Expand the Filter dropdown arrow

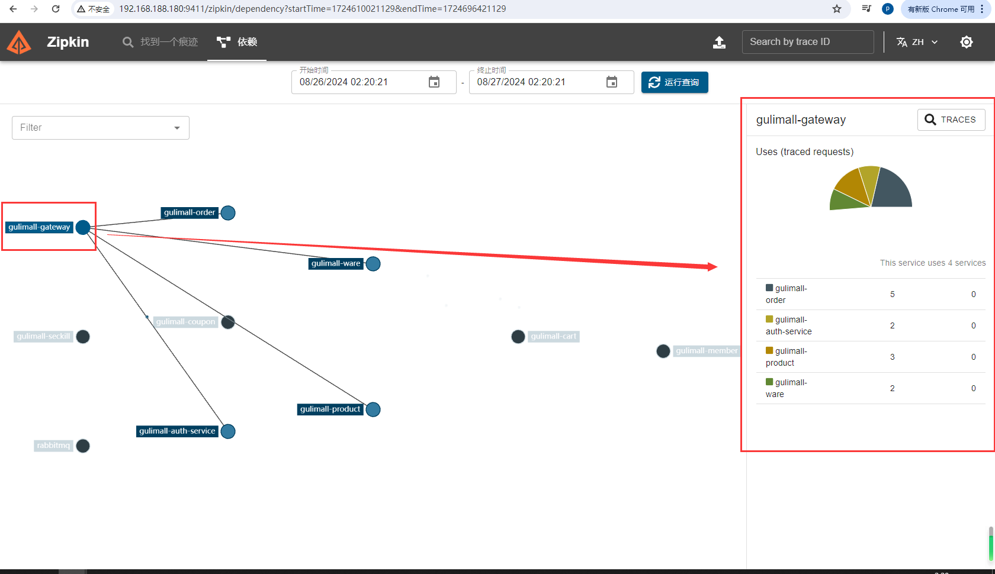click(177, 128)
